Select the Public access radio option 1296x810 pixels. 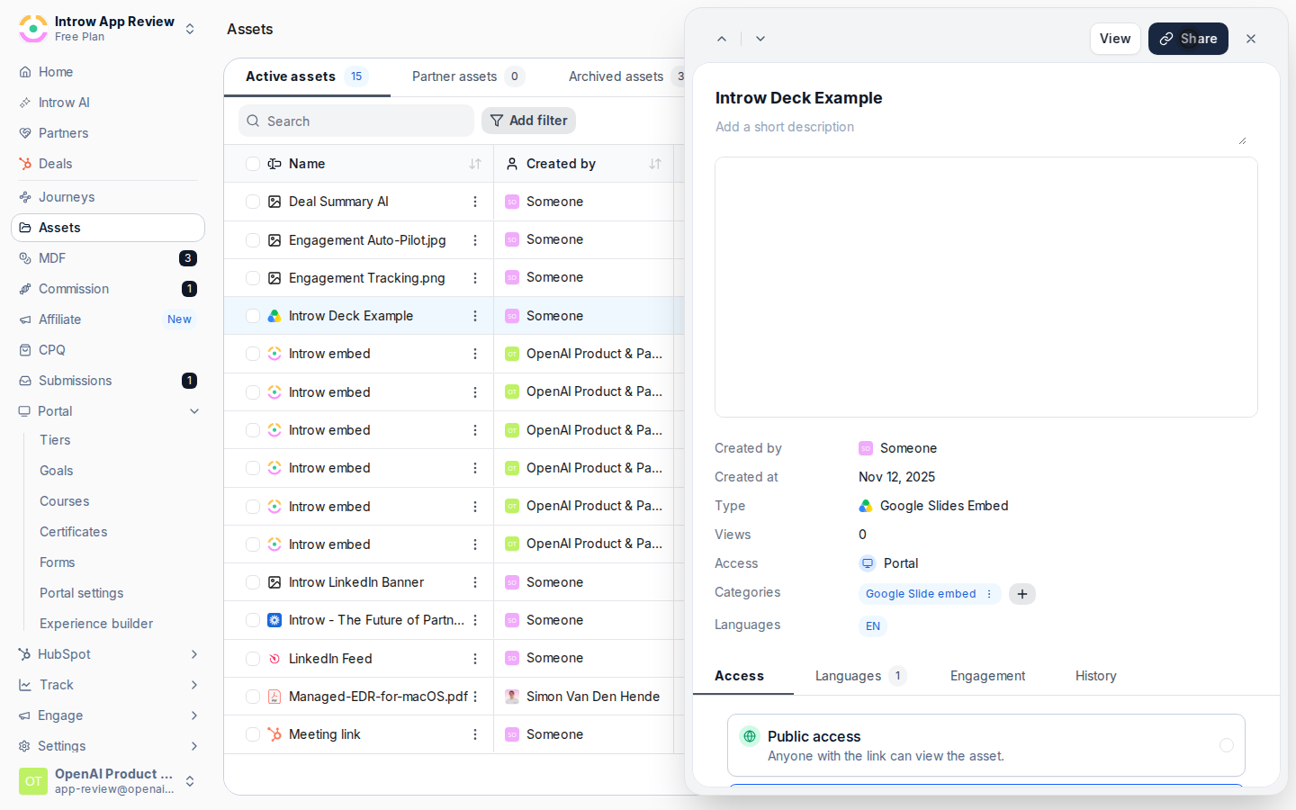(x=1227, y=745)
